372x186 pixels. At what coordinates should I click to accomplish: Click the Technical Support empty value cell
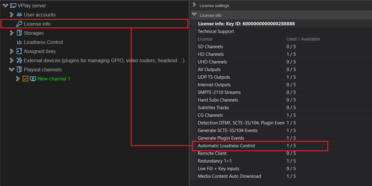coord(329,31)
